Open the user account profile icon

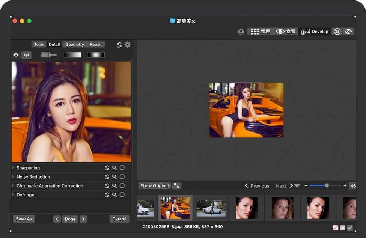tap(241, 32)
